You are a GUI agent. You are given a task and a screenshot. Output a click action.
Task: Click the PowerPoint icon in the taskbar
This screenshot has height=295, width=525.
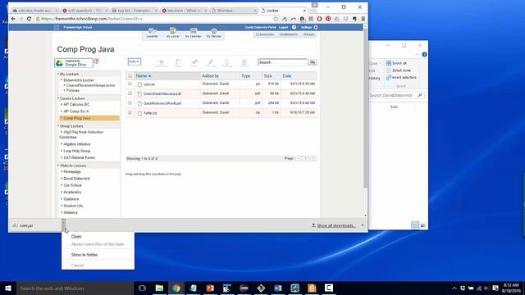(210, 288)
